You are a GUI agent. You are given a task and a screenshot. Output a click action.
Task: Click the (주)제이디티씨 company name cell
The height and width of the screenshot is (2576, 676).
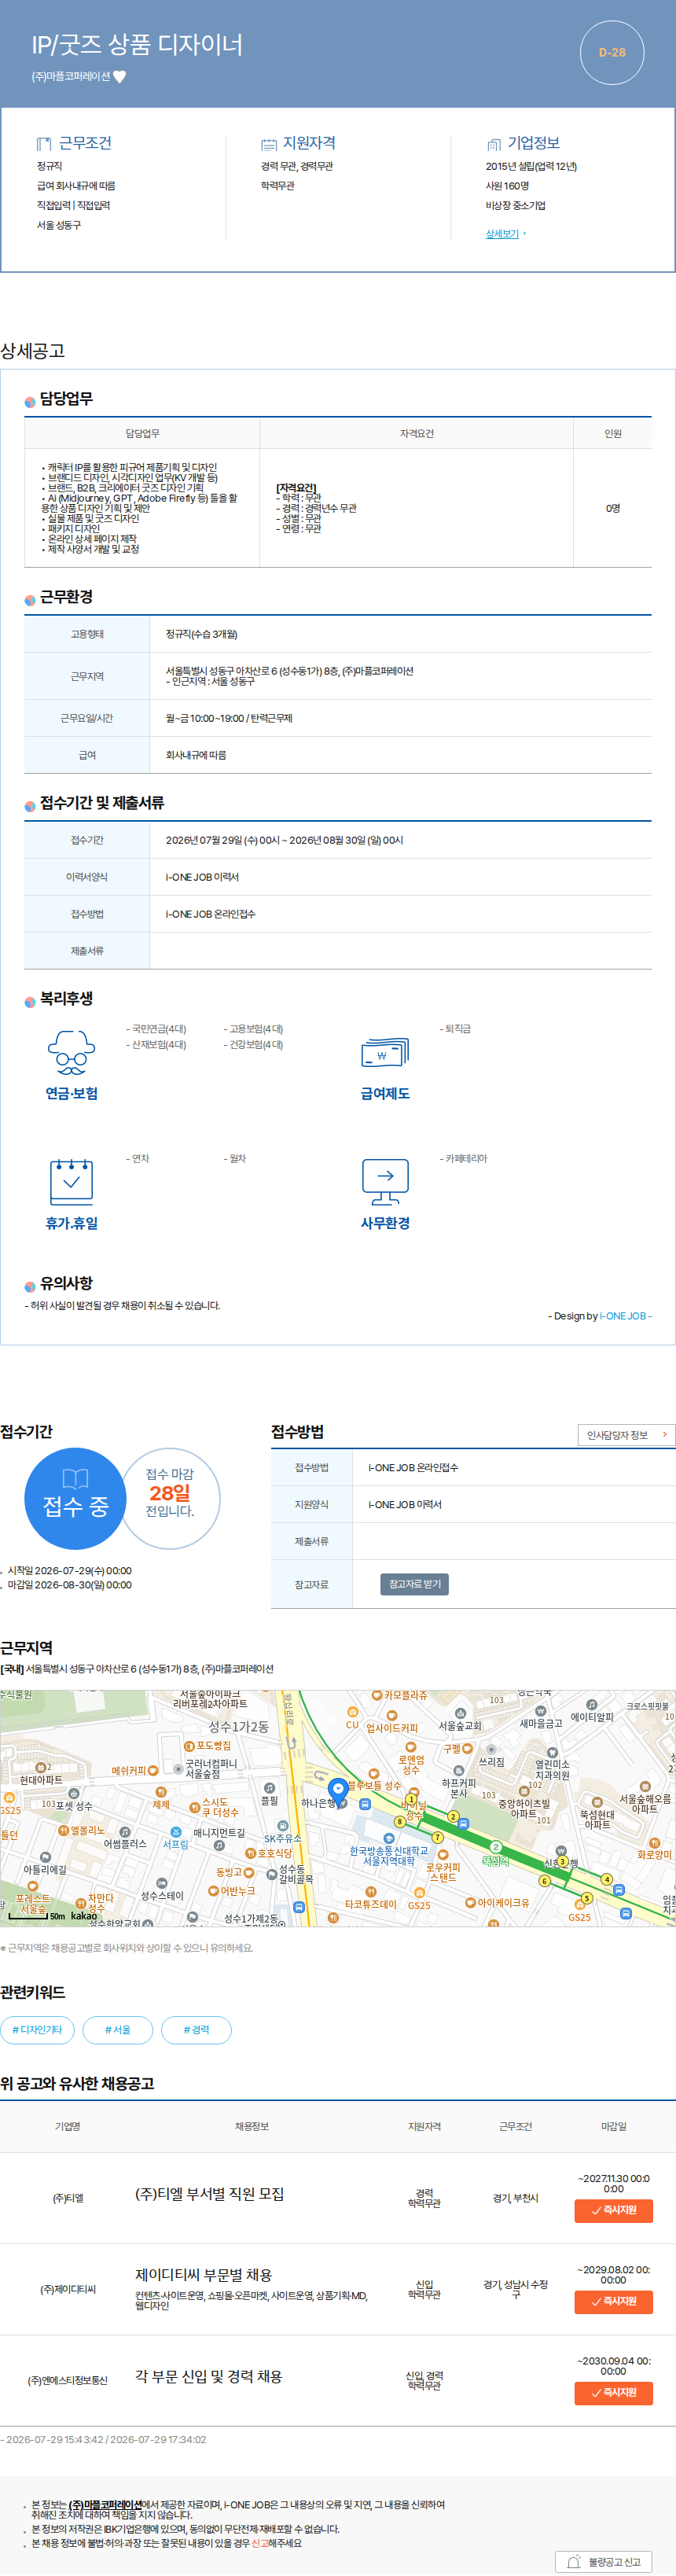(x=68, y=2289)
